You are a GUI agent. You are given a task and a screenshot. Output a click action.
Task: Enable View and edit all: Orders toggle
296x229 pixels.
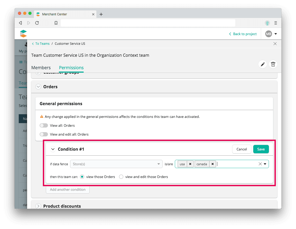(44, 134)
